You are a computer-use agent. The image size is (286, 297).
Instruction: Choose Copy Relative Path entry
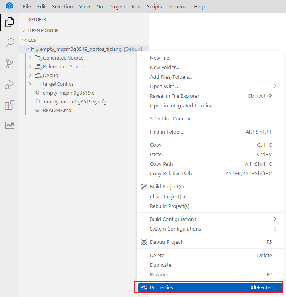[210, 173]
